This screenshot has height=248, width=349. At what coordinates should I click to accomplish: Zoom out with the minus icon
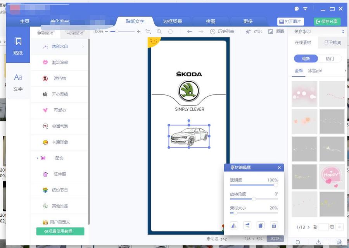pos(106,32)
